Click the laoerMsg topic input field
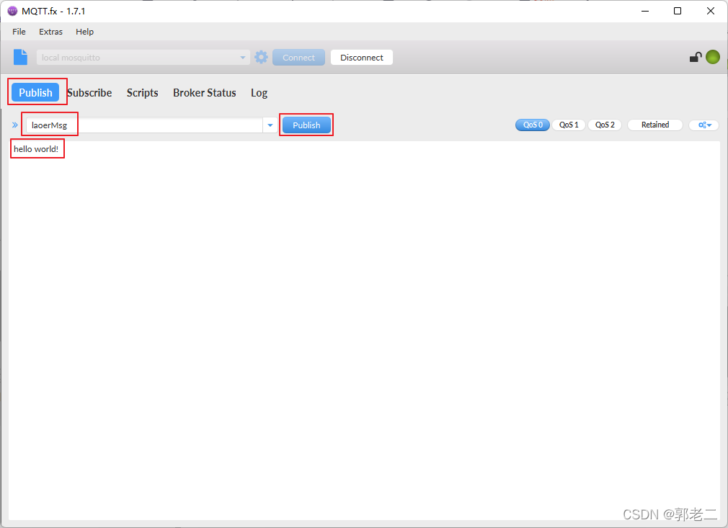The image size is (728, 528). [x=144, y=125]
